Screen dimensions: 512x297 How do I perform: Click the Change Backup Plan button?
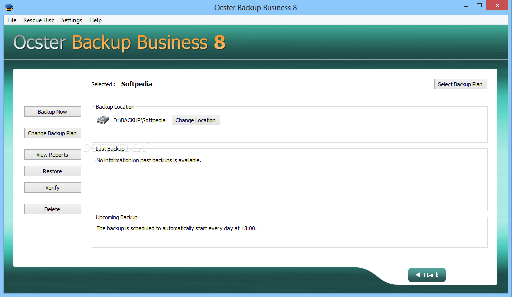pyautogui.click(x=53, y=133)
